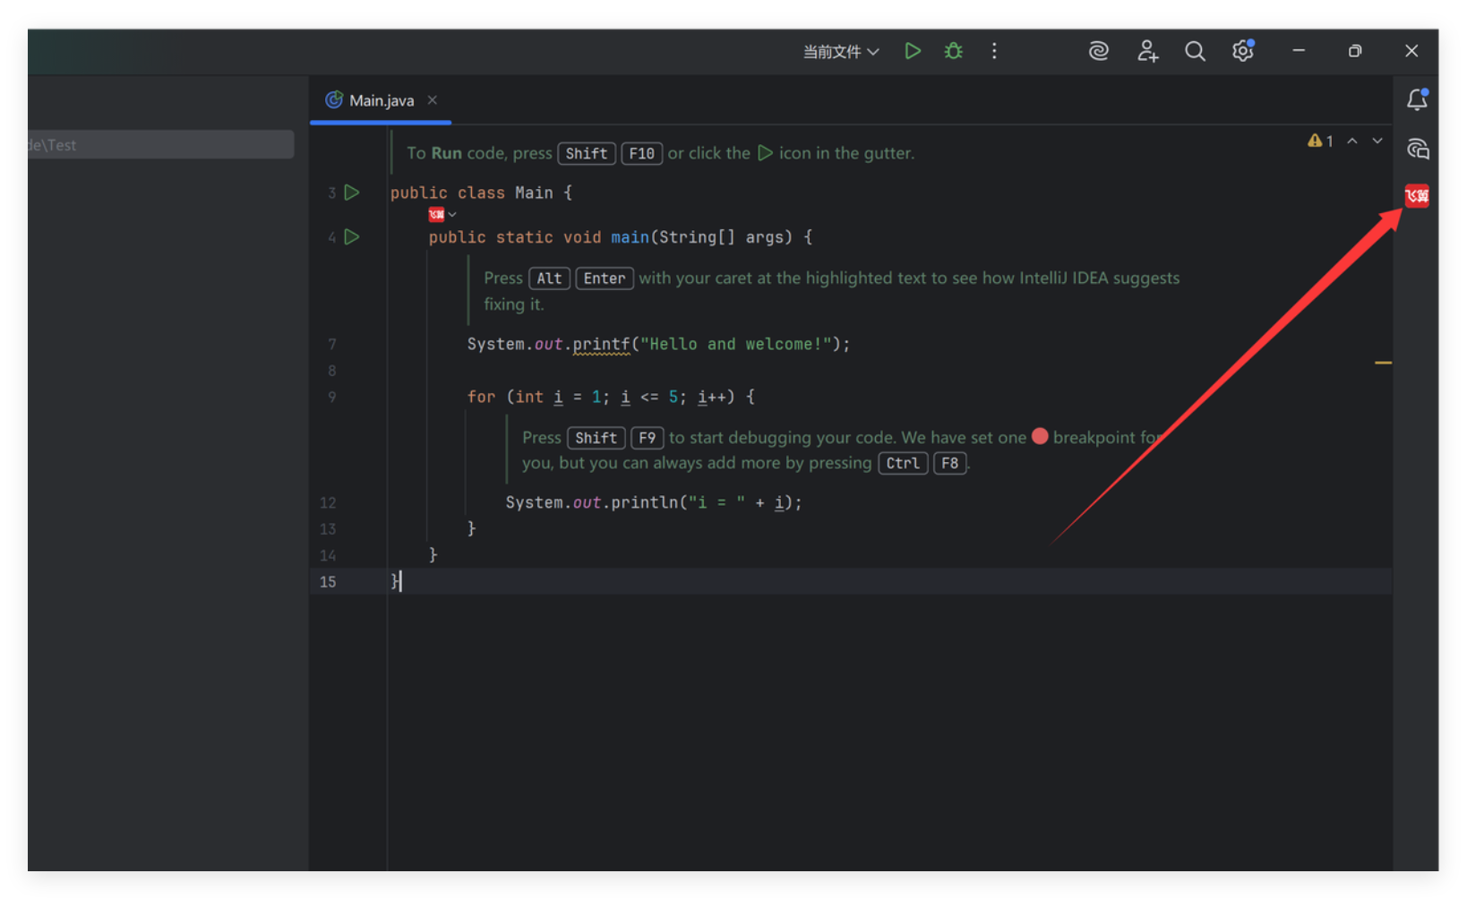Run the current file with green play button
This screenshot has height=899, width=1467.
click(x=912, y=51)
